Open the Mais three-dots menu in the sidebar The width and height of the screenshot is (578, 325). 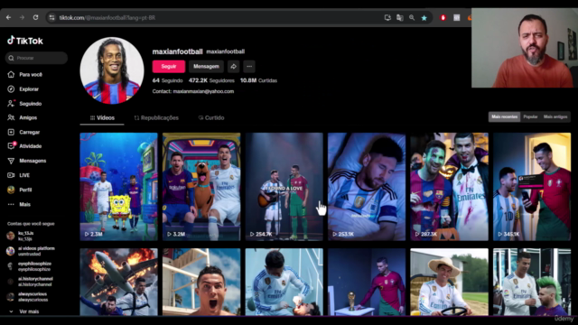19,204
